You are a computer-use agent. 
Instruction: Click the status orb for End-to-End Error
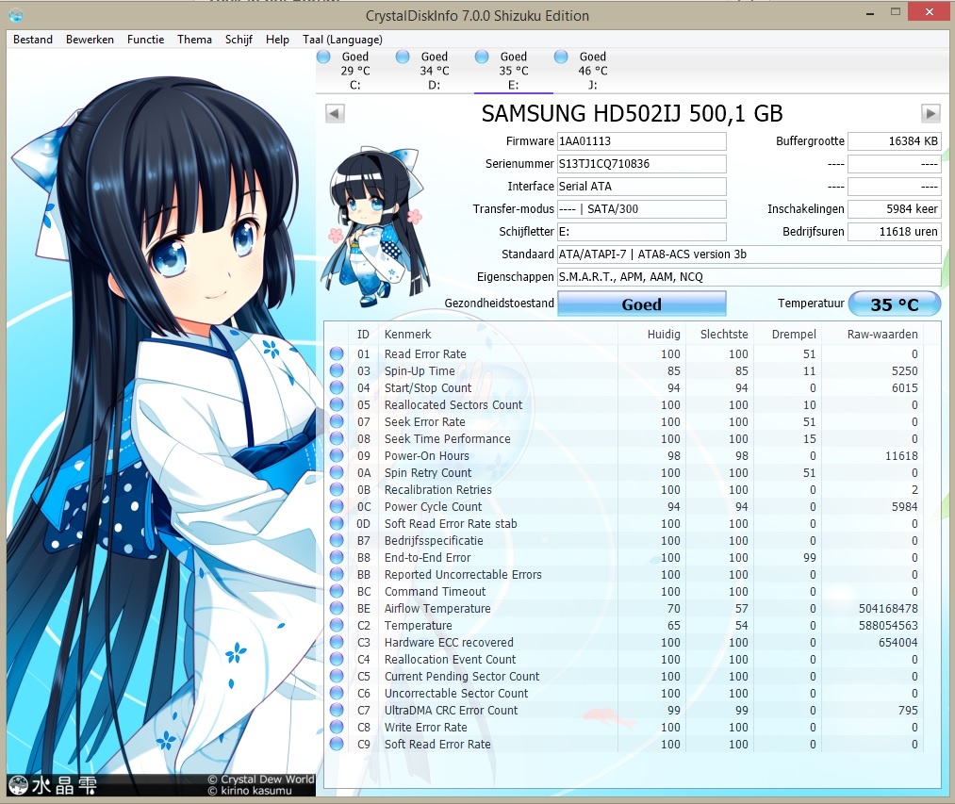337,557
